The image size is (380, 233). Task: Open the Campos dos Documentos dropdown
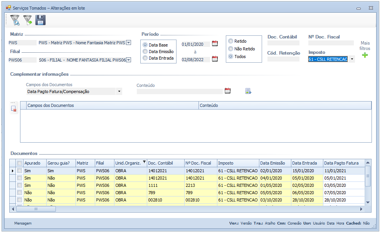(119, 92)
